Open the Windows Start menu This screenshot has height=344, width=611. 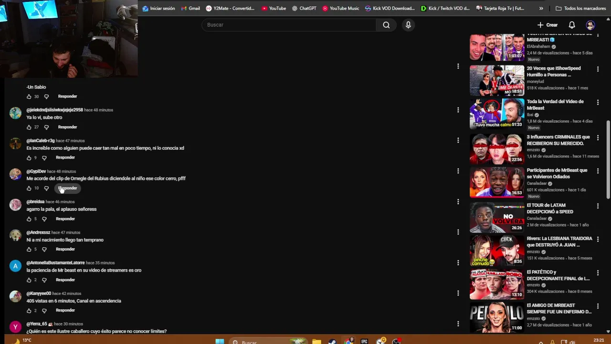[x=220, y=342]
